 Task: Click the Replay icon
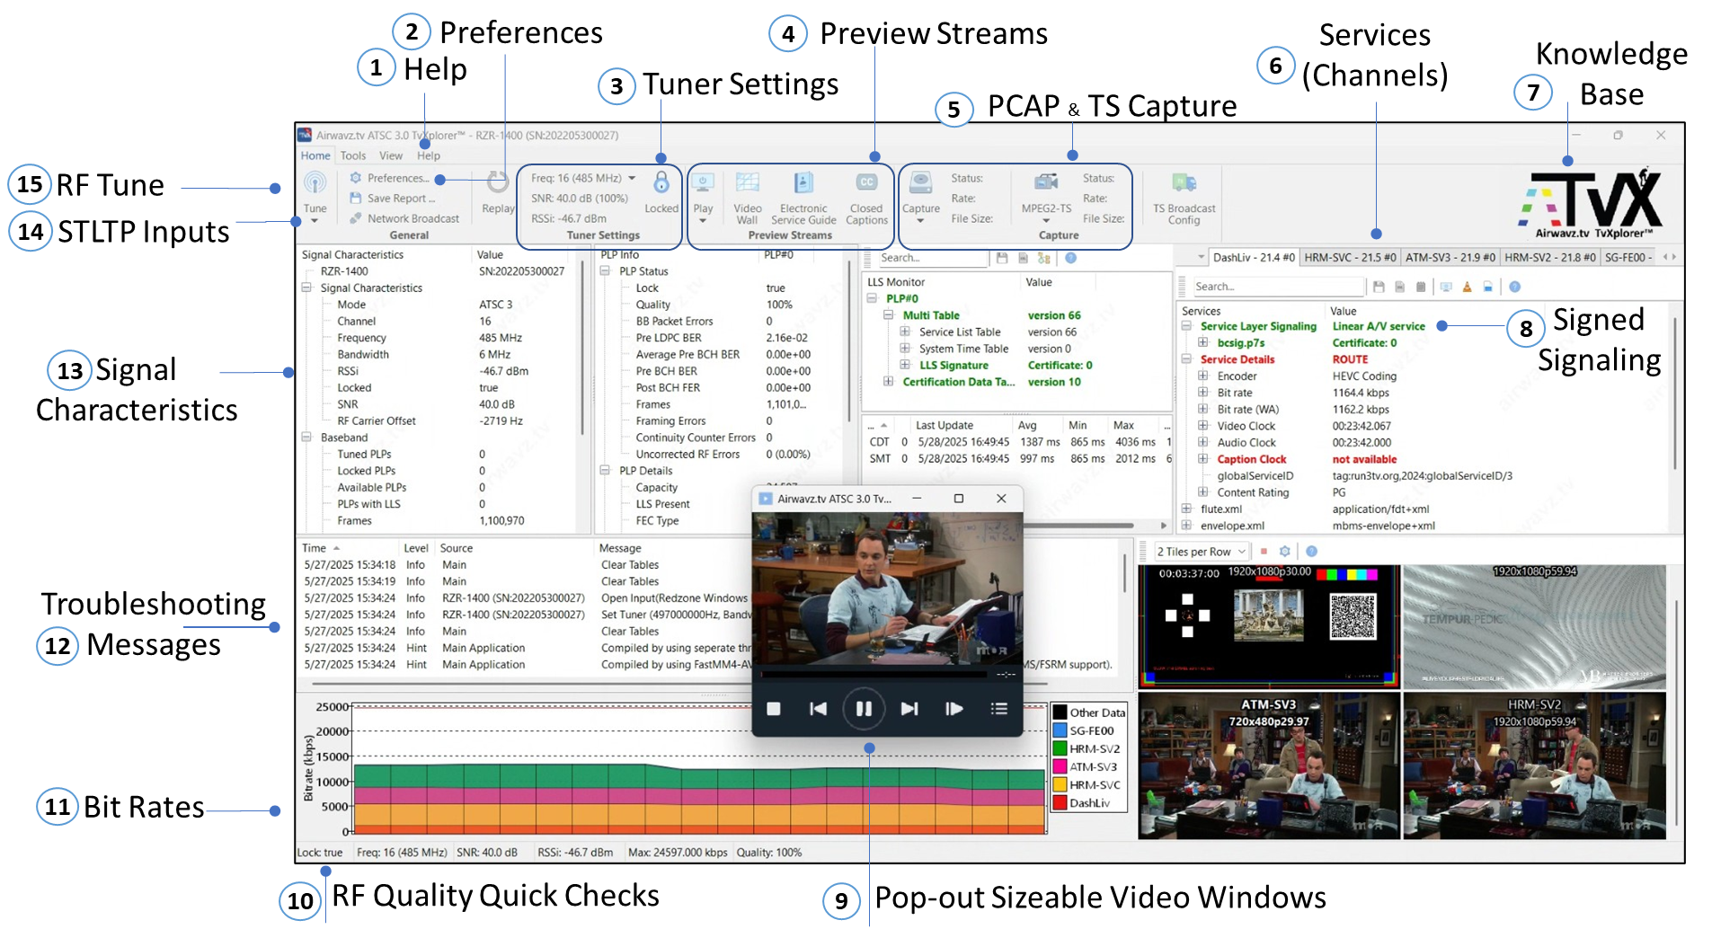497,183
